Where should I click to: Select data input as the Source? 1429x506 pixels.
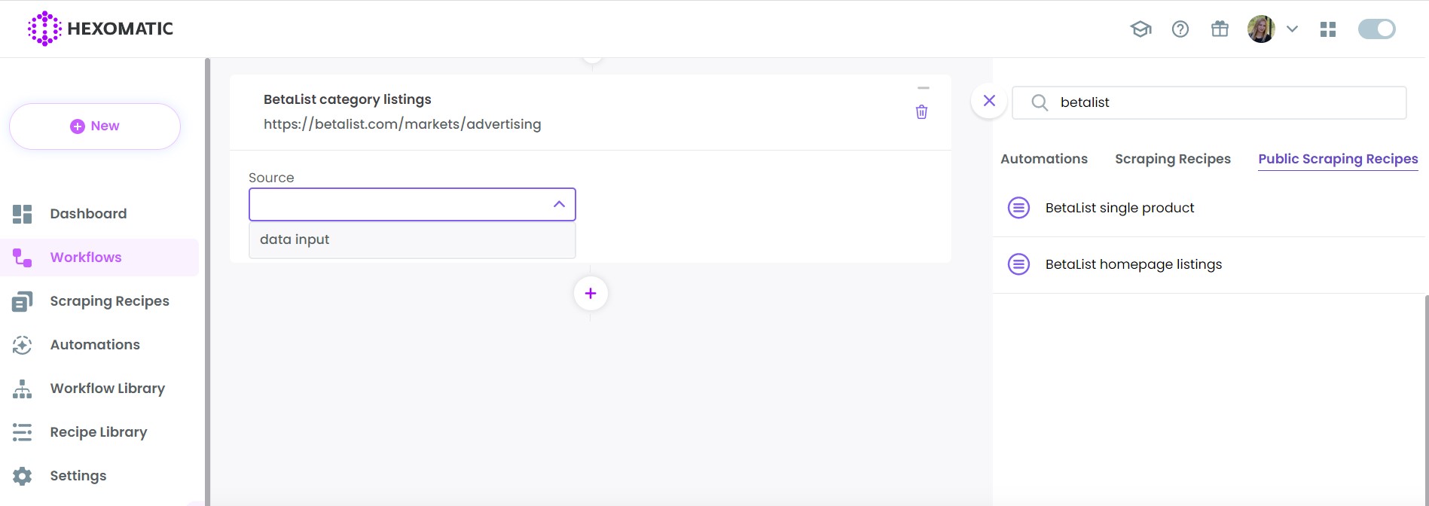pos(294,239)
